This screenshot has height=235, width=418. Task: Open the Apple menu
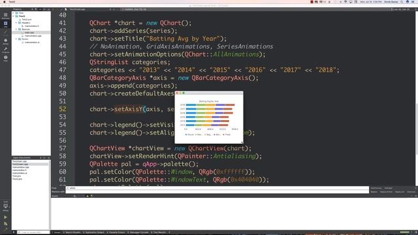click(5, 2)
